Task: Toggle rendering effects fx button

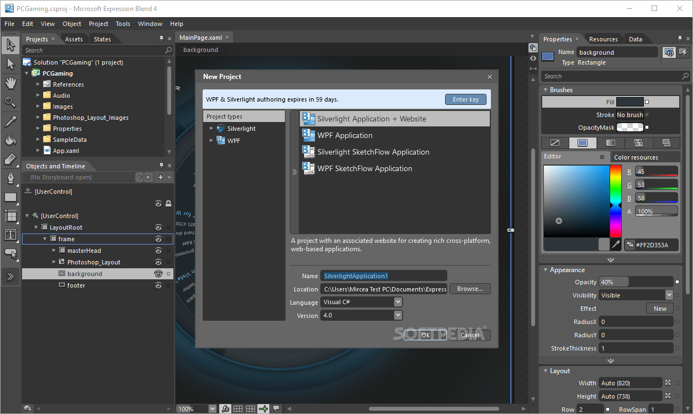Action: (225, 409)
